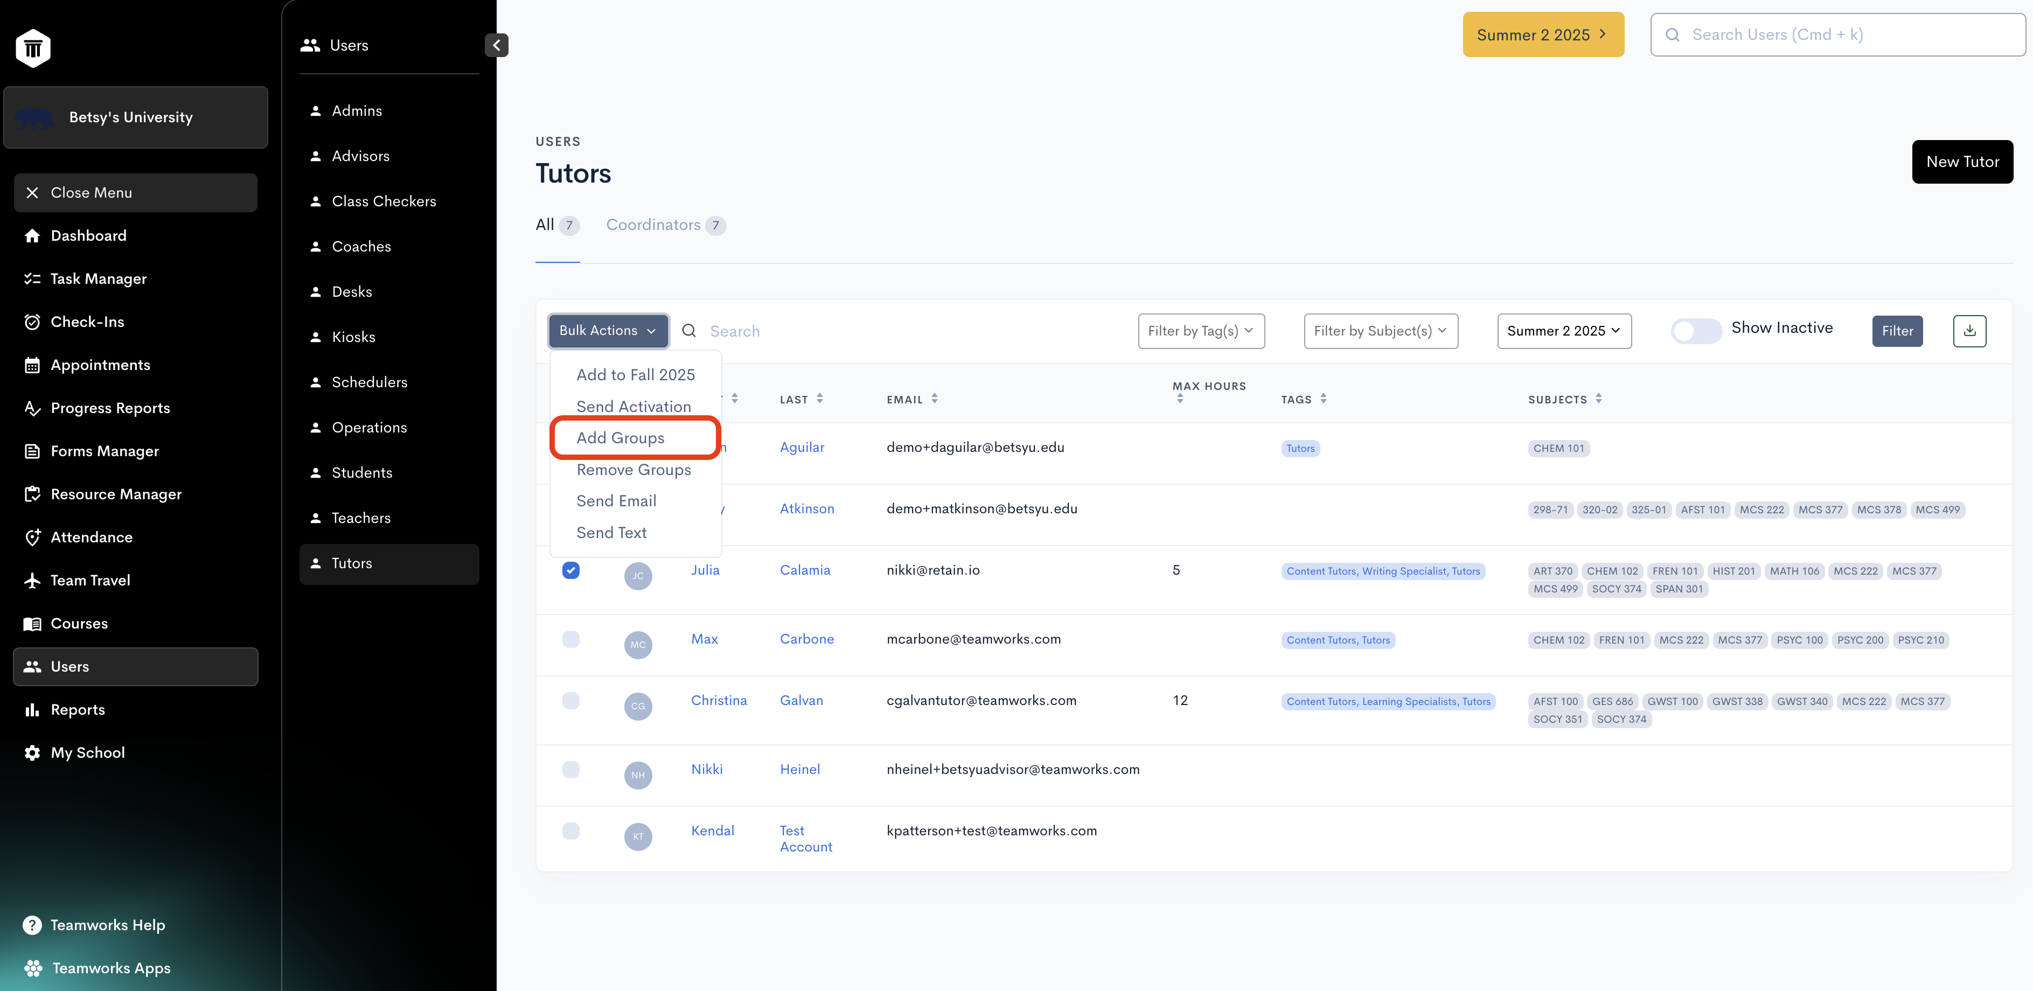The width and height of the screenshot is (2033, 991).
Task: Click the New Tutor button
Action: coord(1962,162)
